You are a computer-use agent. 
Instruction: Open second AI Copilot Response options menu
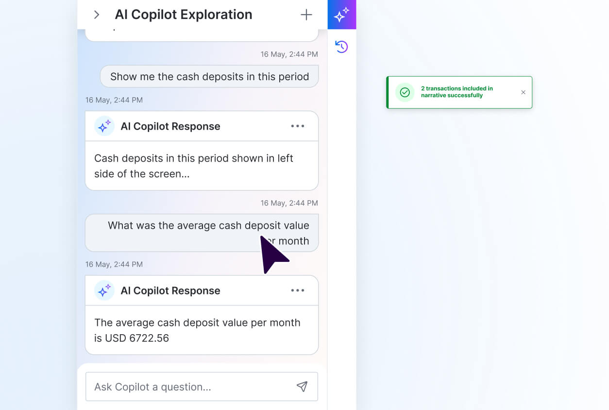(297, 290)
